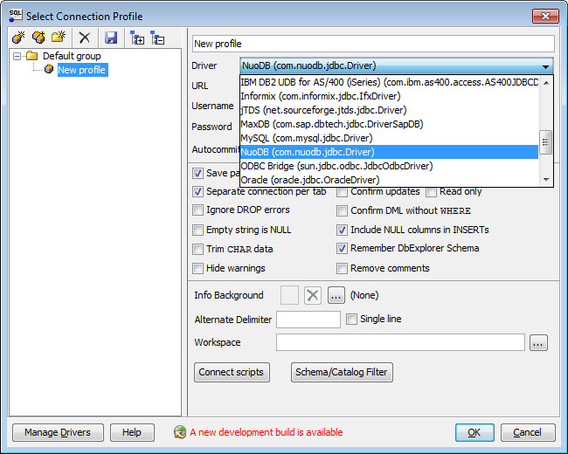Save profiles with the floppy disk icon
The width and height of the screenshot is (568, 454).
tap(111, 38)
